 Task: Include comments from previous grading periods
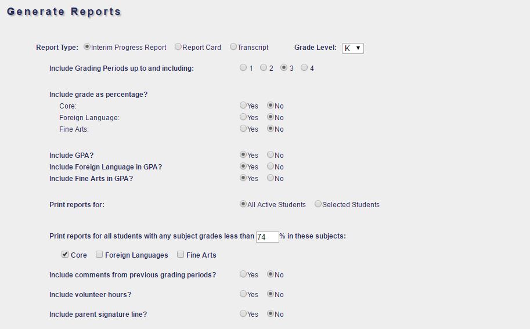pyautogui.click(x=243, y=274)
